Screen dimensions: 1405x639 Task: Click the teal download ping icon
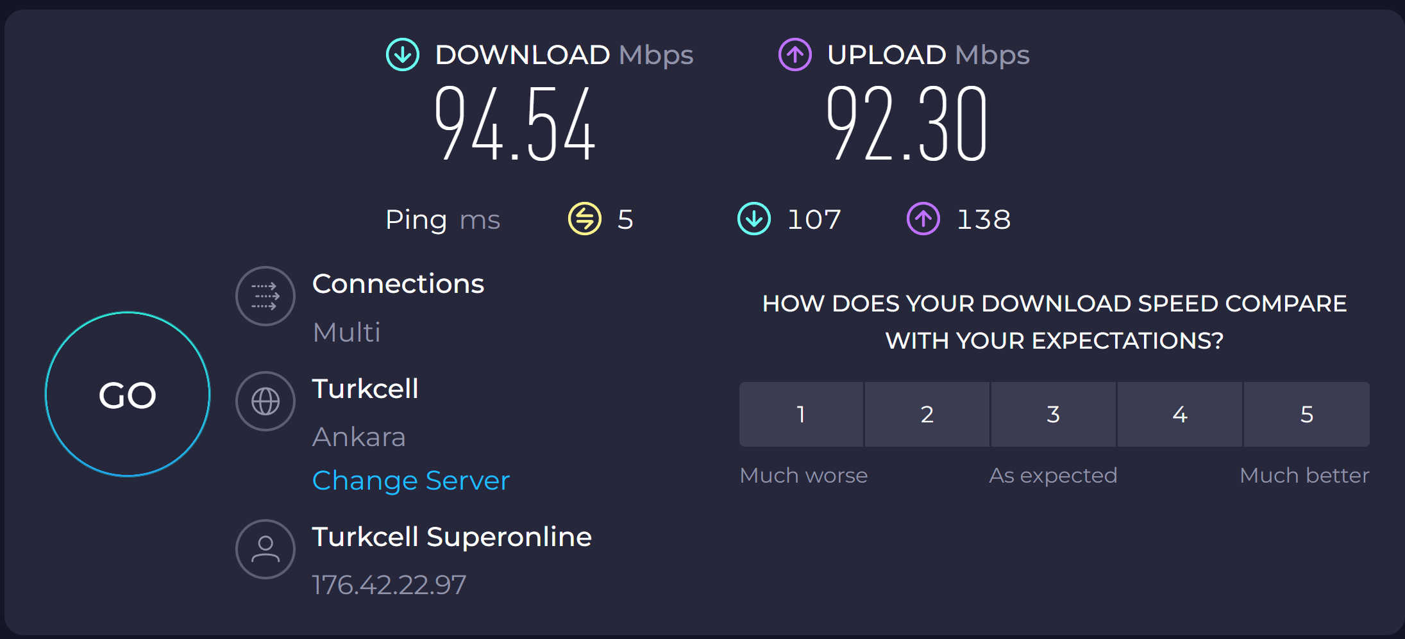tap(754, 219)
